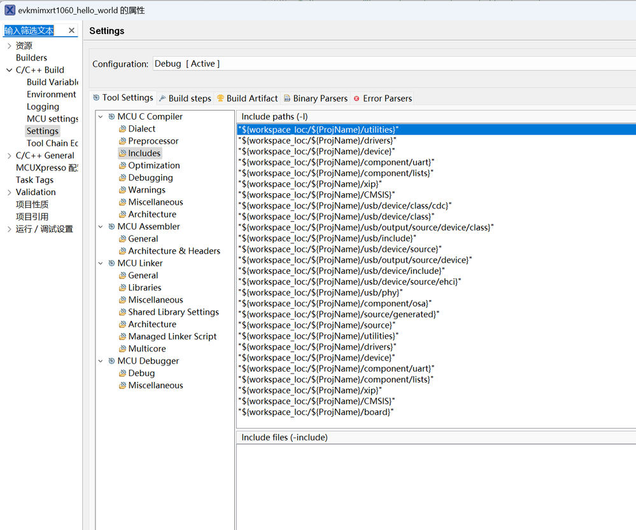Screen dimensions: 636x530
Task: Switch to the Build steps tab
Action: [x=185, y=99]
